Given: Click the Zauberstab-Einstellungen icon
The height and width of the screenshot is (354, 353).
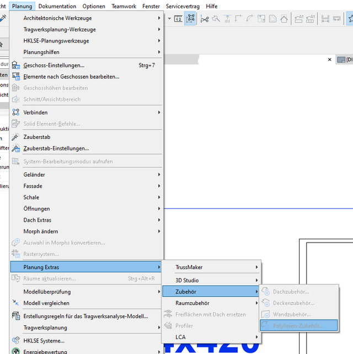Looking at the screenshot, I should 16,148.
